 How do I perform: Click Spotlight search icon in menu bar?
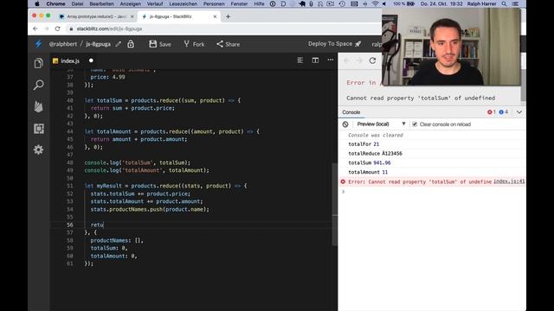coord(504,3)
